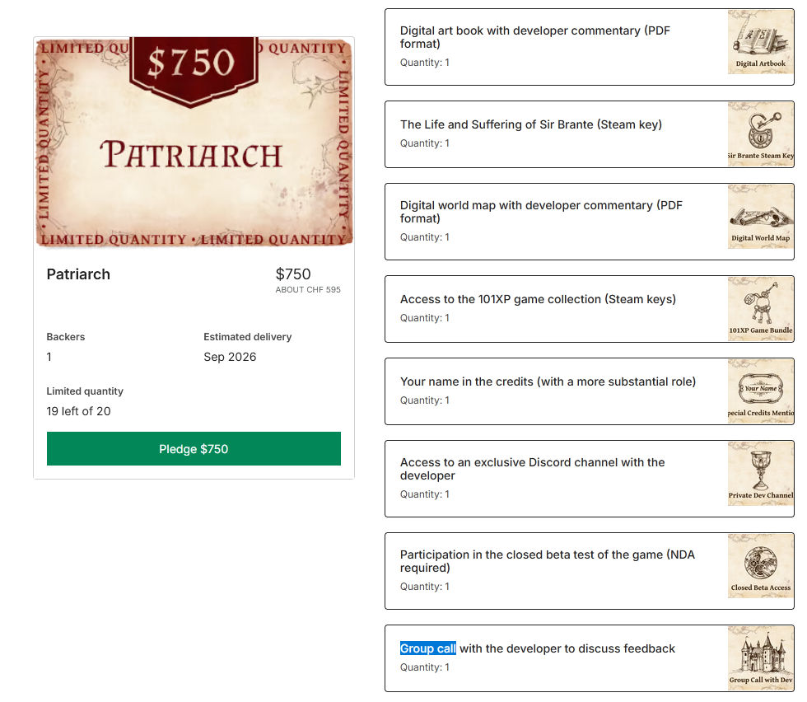
Task: Click the Patriarch reward tier banner image
Action: 194,143
